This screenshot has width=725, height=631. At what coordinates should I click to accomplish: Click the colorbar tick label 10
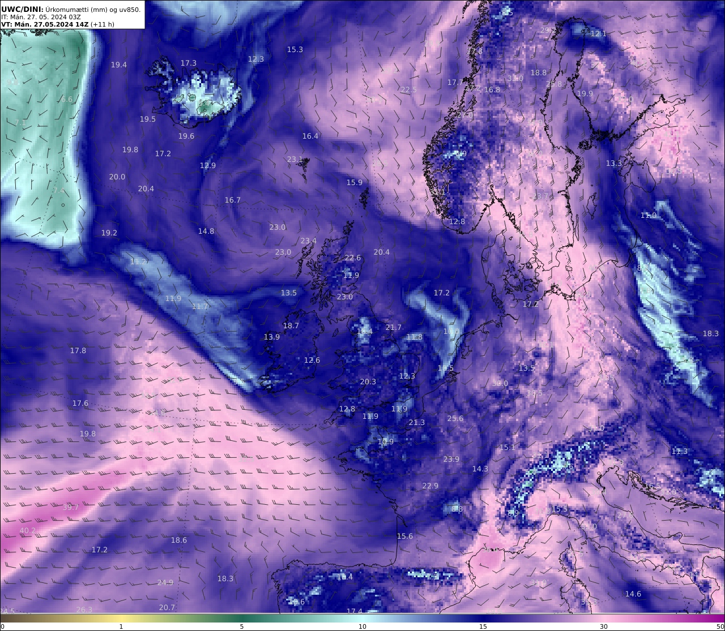click(x=362, y=626)
